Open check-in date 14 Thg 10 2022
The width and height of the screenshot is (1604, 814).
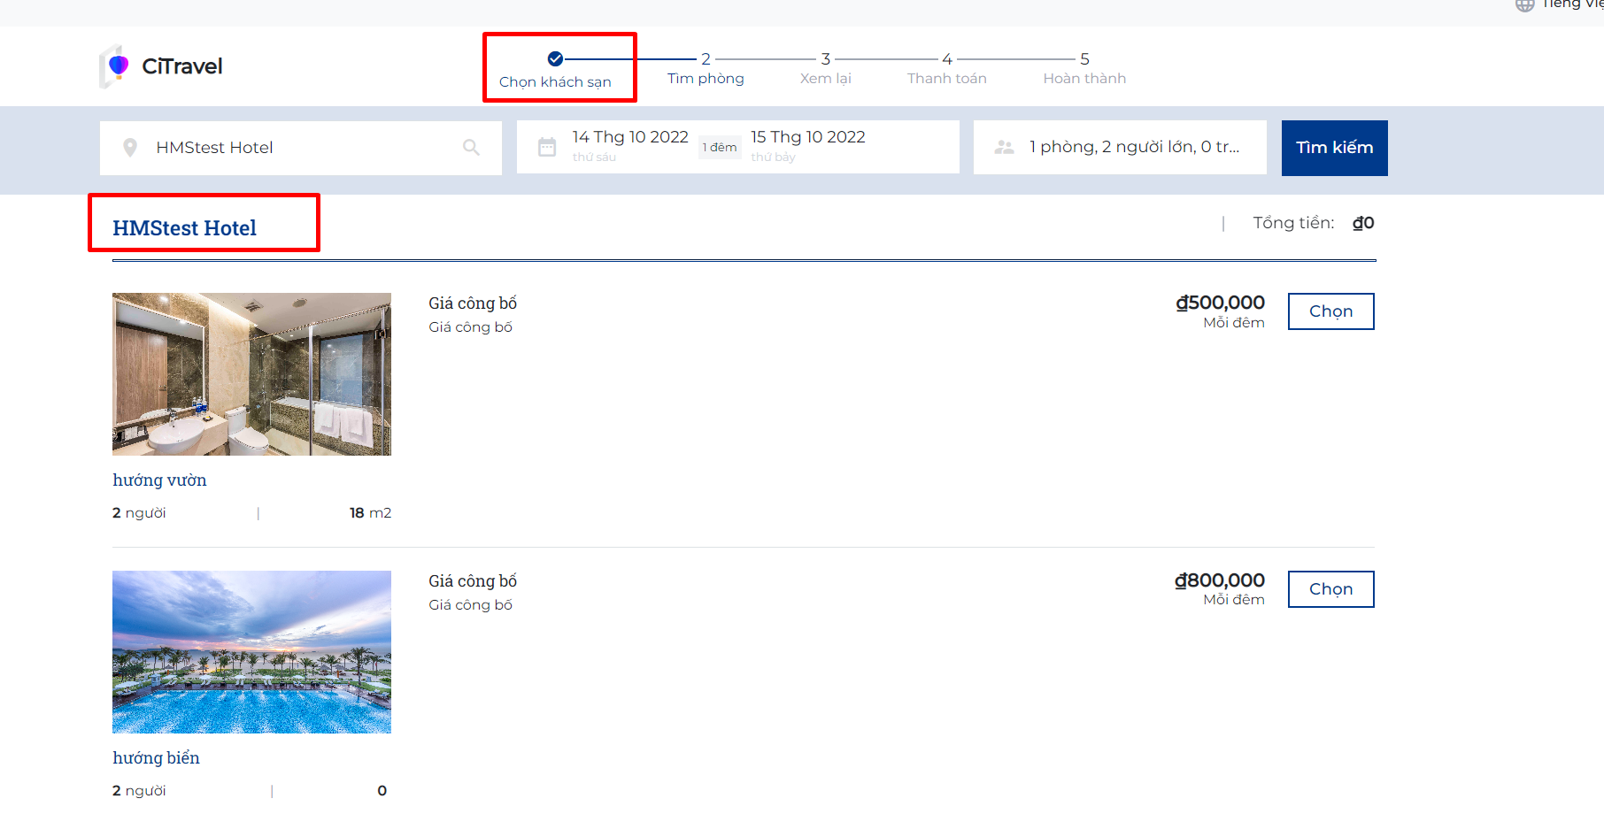(x=629, y=138)
